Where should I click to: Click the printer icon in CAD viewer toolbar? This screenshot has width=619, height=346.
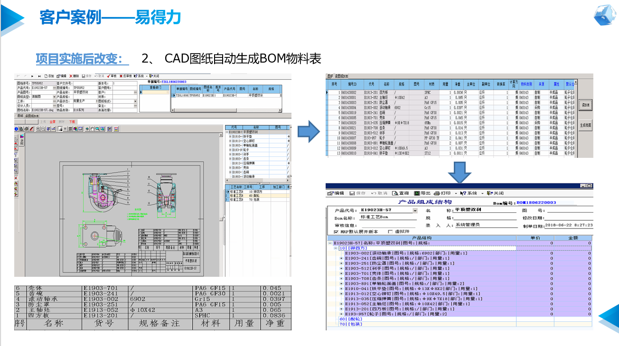tap(26, 129)
